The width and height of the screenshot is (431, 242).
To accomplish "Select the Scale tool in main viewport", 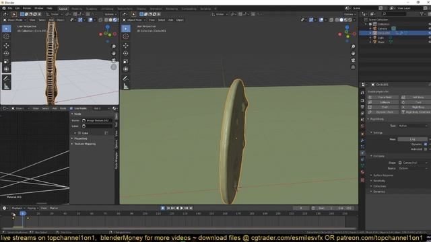I will pyautogui.click(x=126, y=61).
